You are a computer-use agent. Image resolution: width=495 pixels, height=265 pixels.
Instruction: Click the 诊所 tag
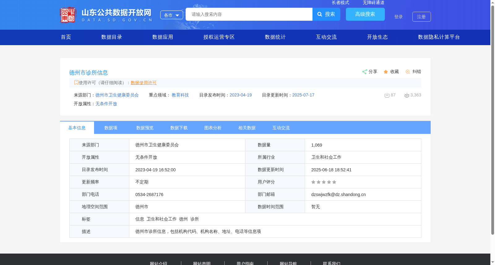(195, 219)
